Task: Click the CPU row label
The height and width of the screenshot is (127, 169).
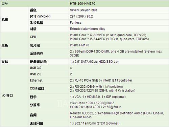Action: point(33,37)
